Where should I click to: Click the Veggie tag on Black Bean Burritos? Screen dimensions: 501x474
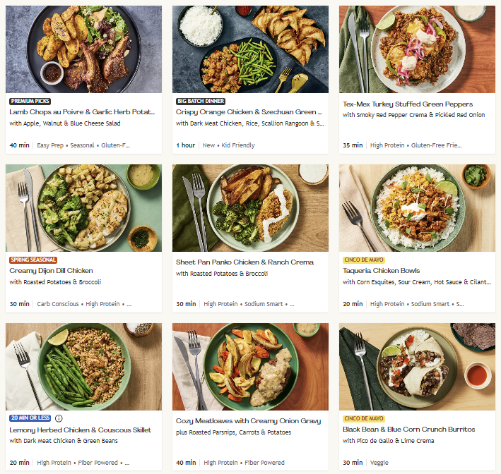click(380, 463)
